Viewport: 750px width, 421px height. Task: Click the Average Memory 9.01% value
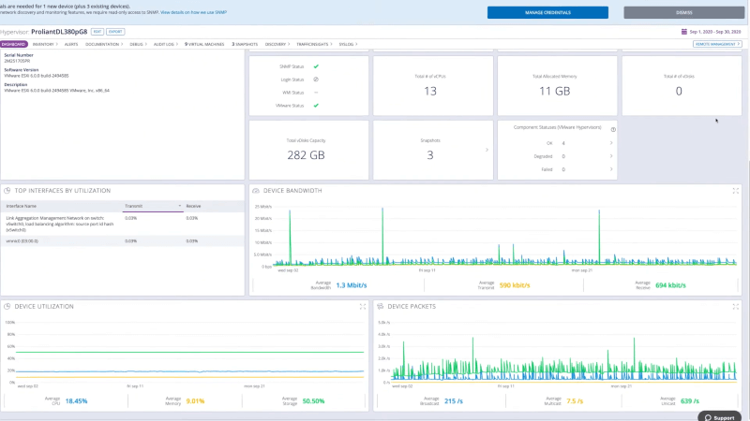point(195,401)
